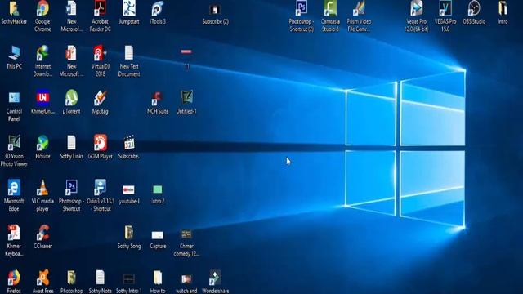Screen dimensions: 523x294
Task: Select the Untitled-1 file icon
Action: (x=186, y=98)
